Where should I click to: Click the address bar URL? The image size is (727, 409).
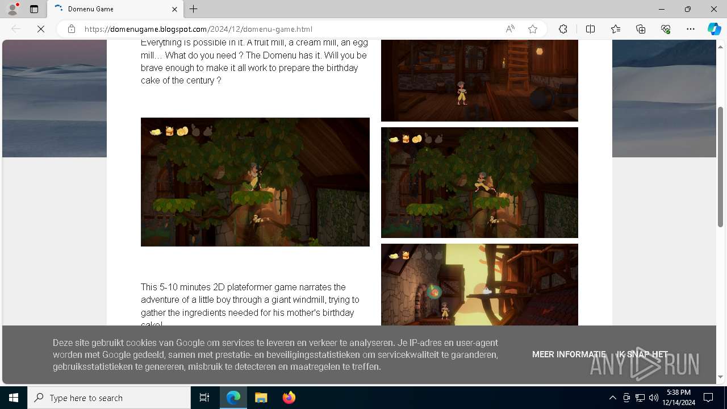[x=198, y=29]
